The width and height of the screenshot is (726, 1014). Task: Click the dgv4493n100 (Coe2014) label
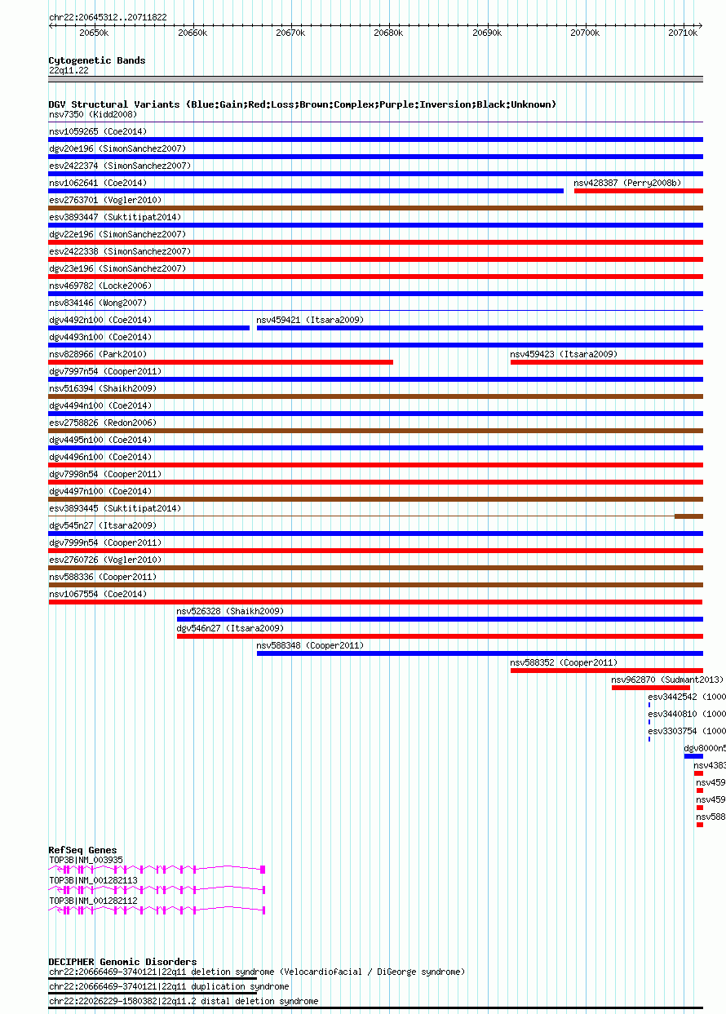pos(100,337)
